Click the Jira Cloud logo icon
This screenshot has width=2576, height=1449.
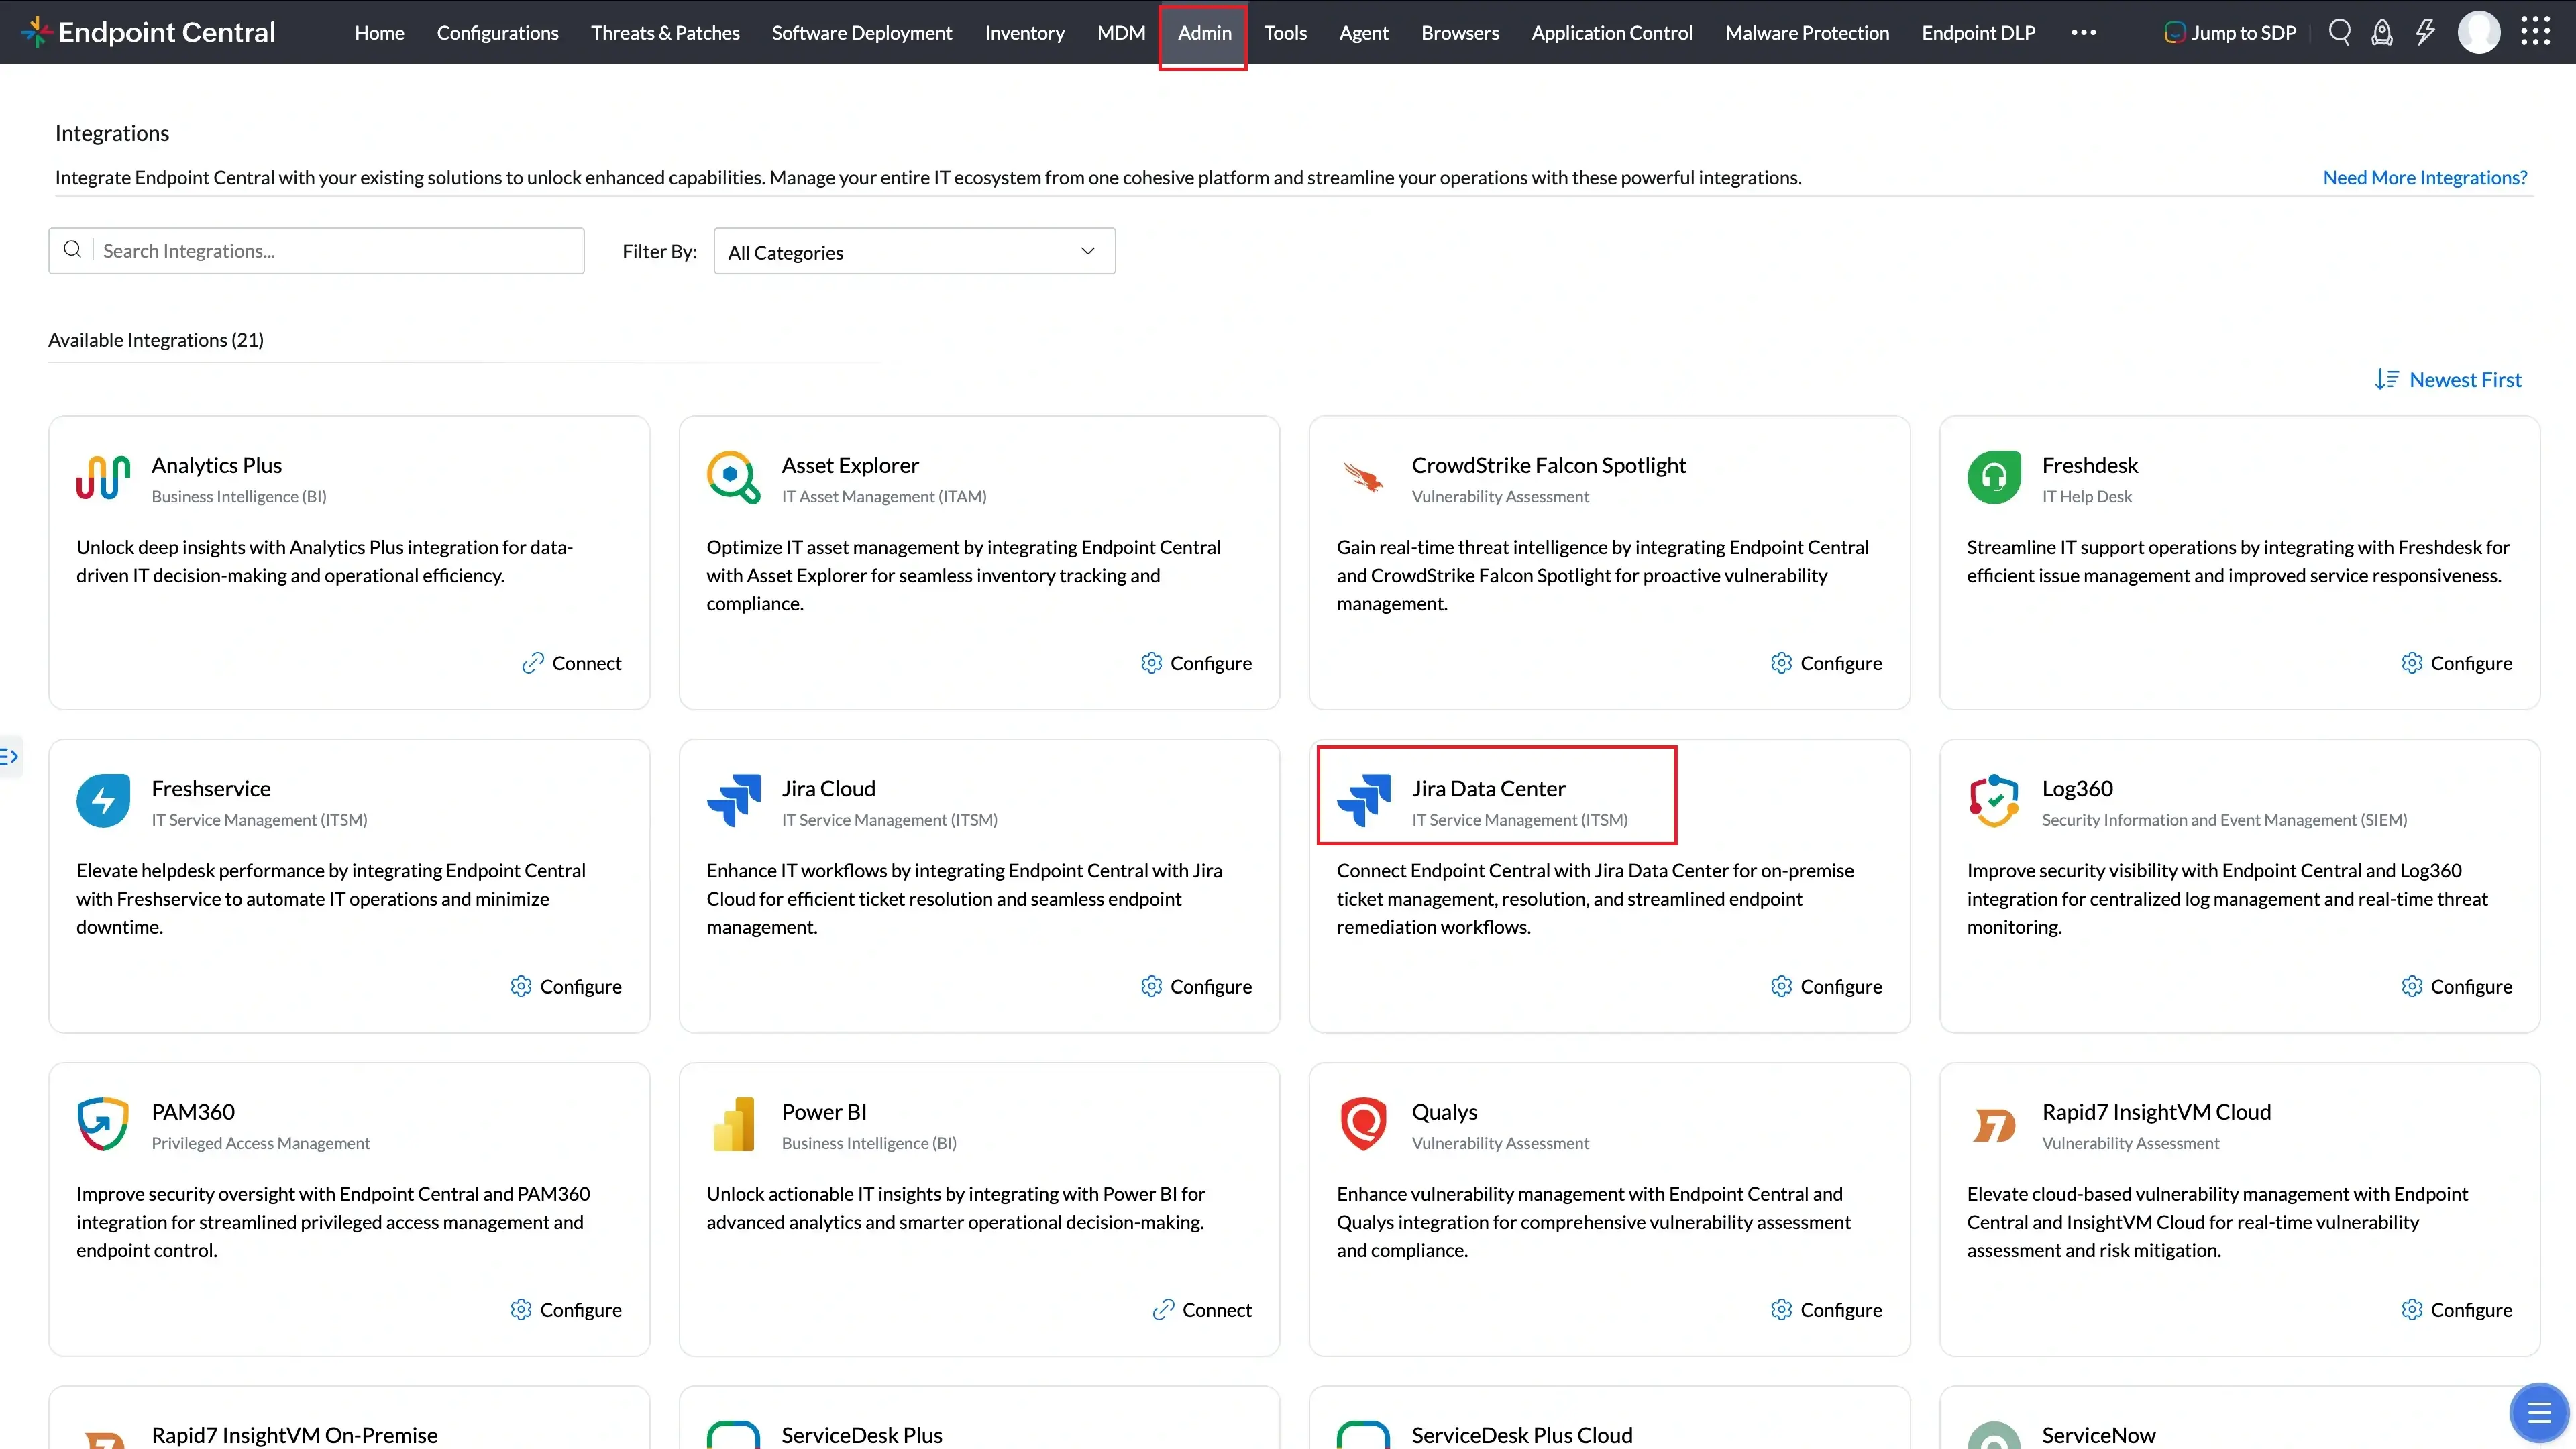[x=733, y=800]
